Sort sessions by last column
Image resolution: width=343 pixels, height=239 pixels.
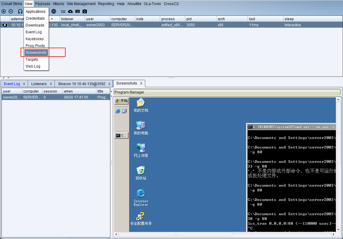[x=265, y=19]
